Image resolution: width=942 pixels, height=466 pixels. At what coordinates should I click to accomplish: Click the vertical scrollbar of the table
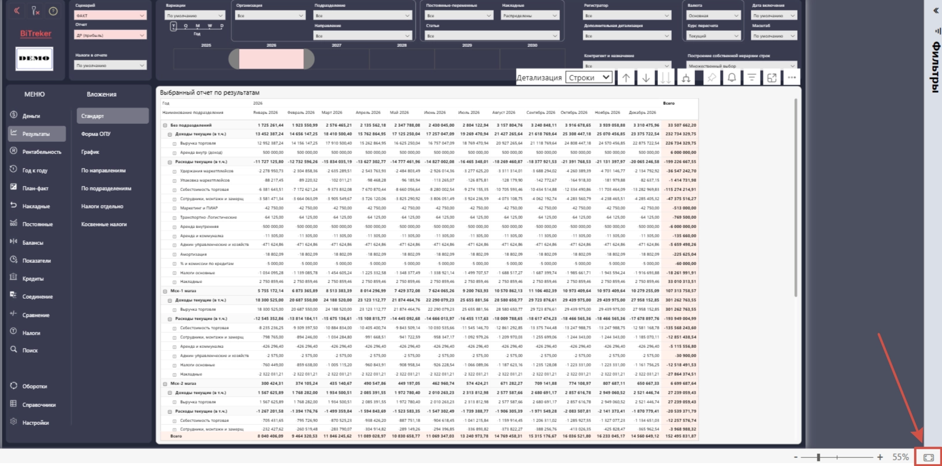pyautogui.click(x=796, y=197)
